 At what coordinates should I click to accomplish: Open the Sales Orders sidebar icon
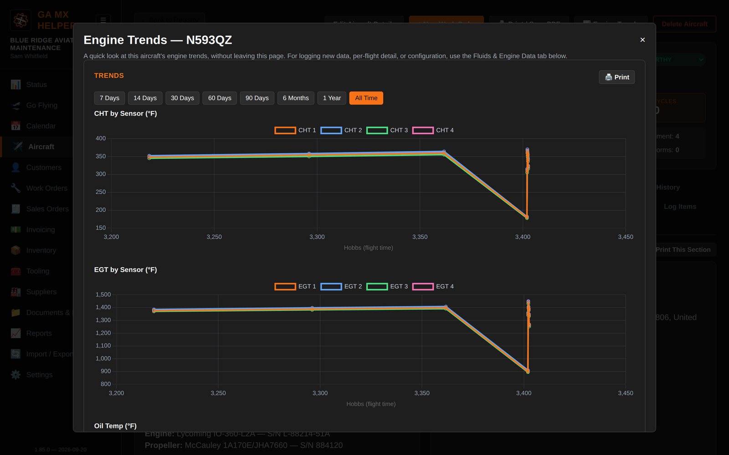pyautogui.click(x=16, y=209)
